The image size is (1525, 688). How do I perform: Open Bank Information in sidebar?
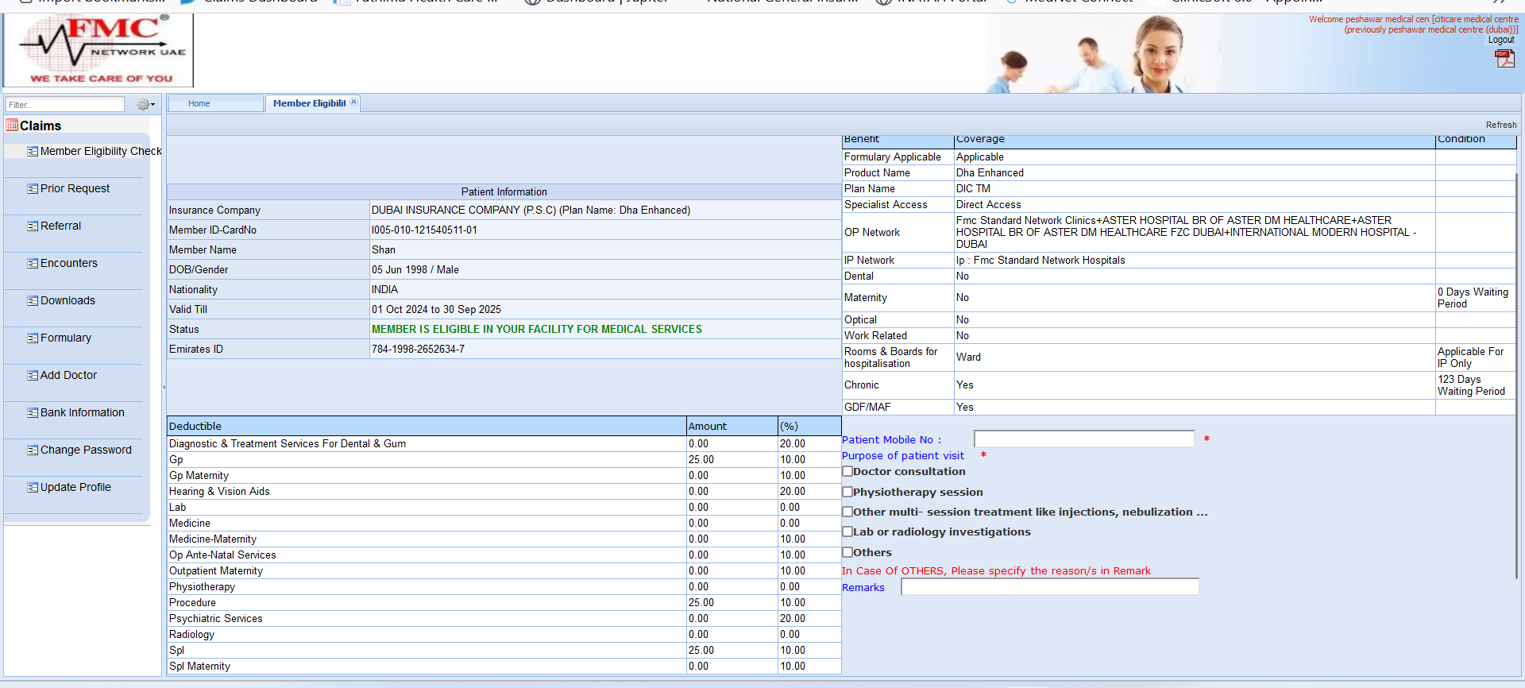pos(82,412)
